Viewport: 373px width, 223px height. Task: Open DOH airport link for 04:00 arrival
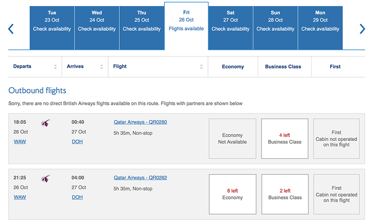pyautogui.click(x=78, y=197)
